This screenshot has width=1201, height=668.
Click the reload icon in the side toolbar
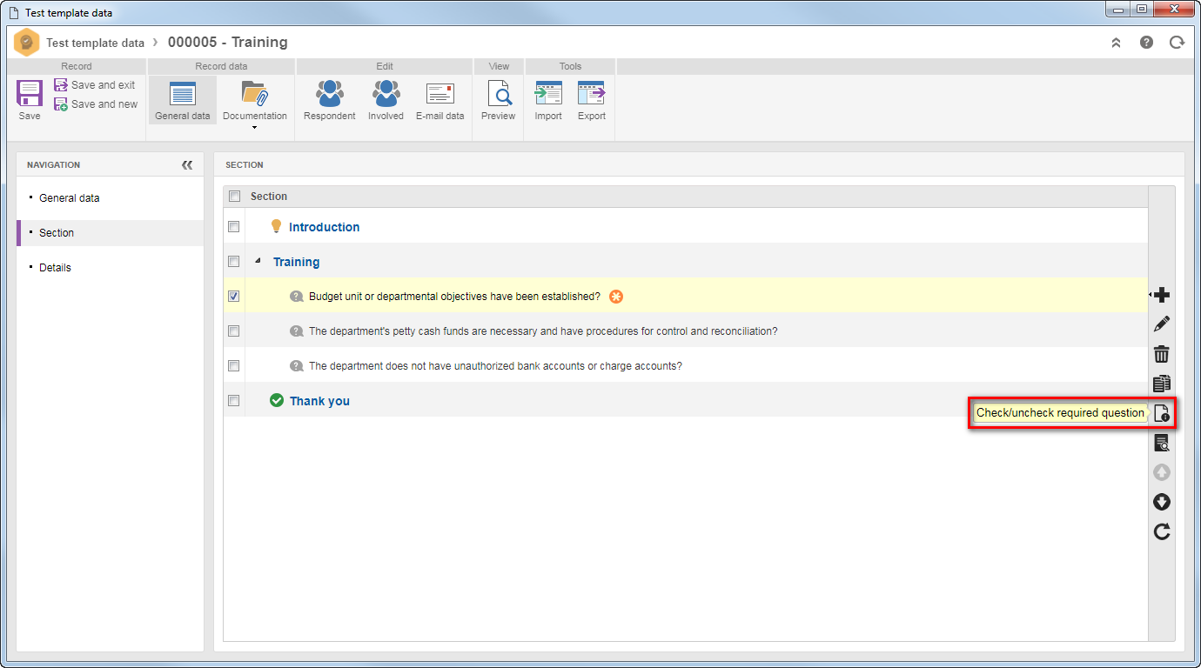click(x=1162, y=531)
